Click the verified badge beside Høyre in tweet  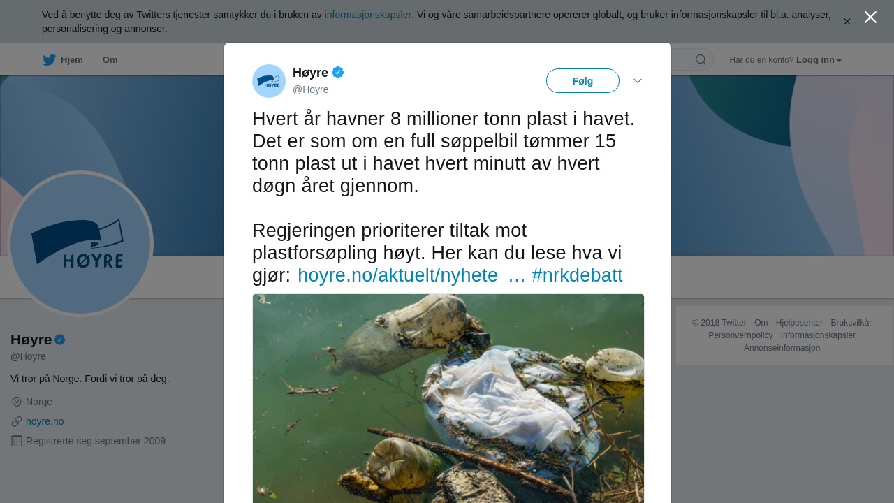click(338, 72)
